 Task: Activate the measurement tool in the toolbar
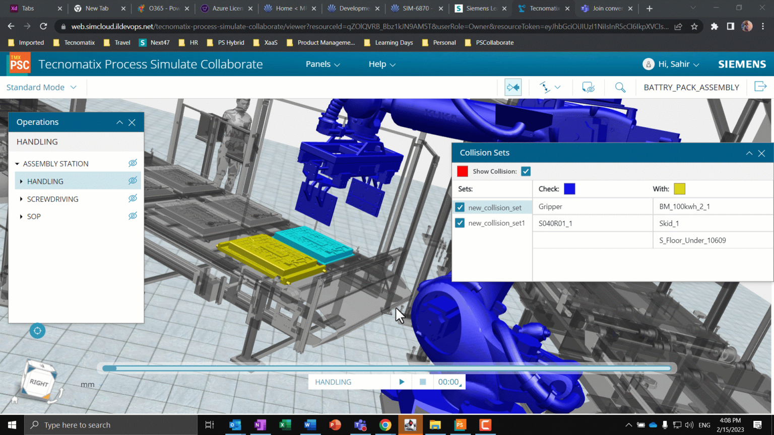tap(545, 87)
